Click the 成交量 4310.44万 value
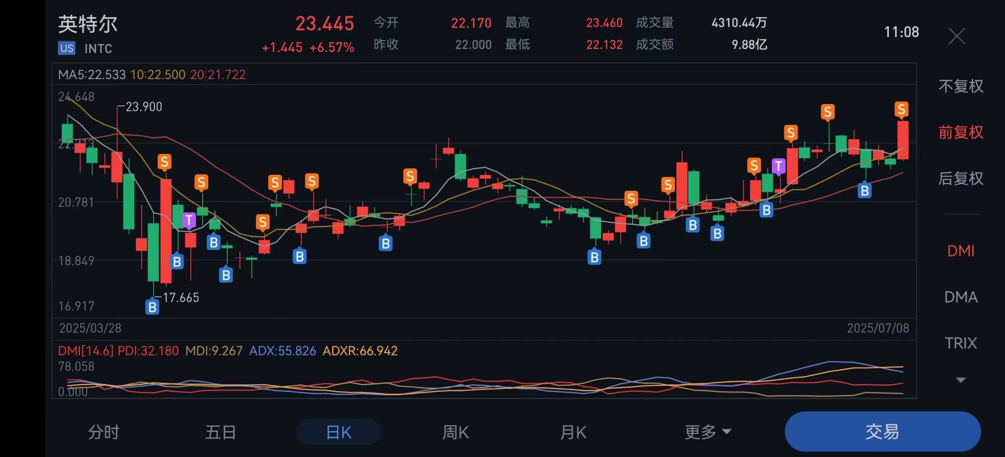The width and height of the screenshot is (1005, 457). tap(739, 22)
